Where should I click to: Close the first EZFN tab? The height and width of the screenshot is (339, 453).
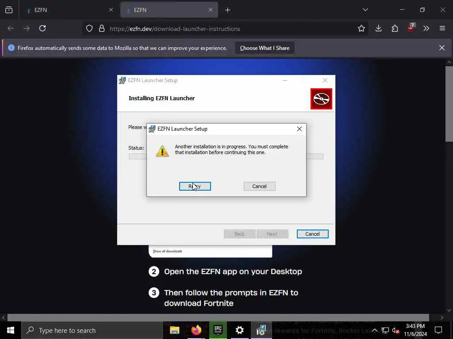point(111,10)
